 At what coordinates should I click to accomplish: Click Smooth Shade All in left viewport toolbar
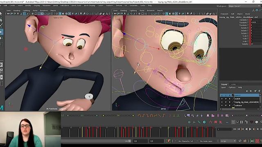click(60, 13)
